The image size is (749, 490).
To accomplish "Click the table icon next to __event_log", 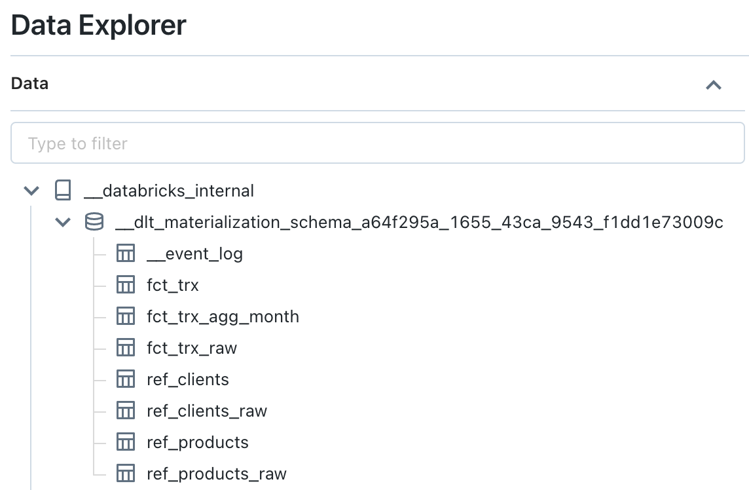I will tap(125, 254).
